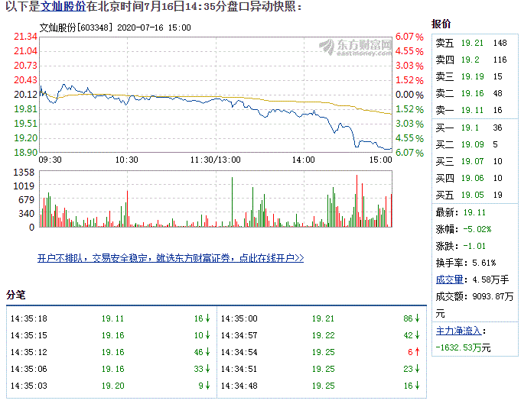Click the 买四 price 19.06
The image size is (521, 407).
472,178
